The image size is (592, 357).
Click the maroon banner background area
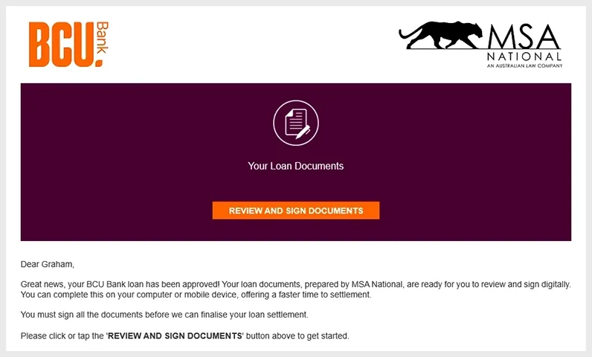tap(113, 162)
